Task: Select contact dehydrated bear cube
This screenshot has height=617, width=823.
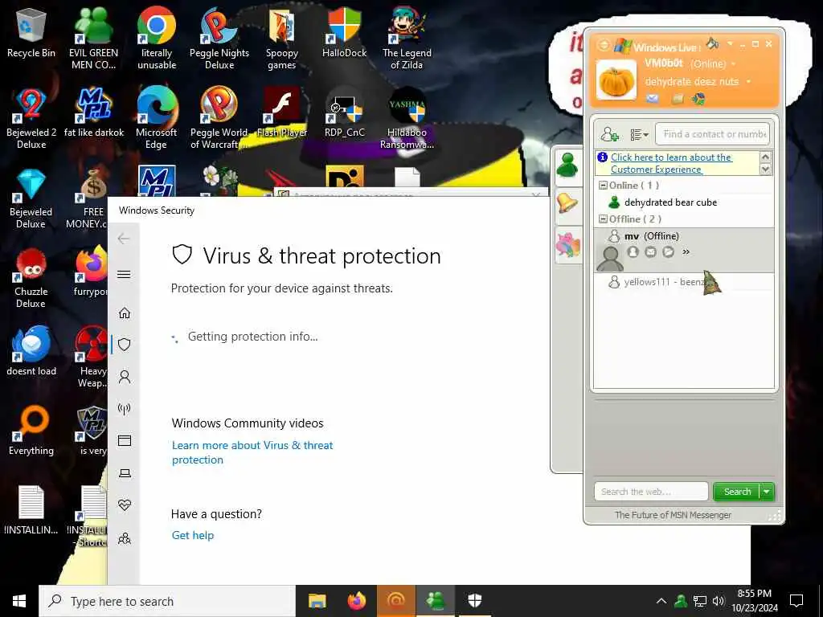Action: 683,202
